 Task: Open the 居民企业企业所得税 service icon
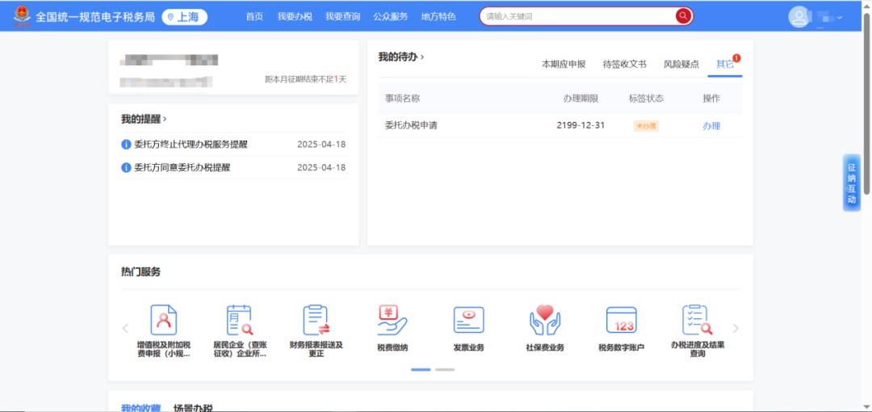coord(239,321)
